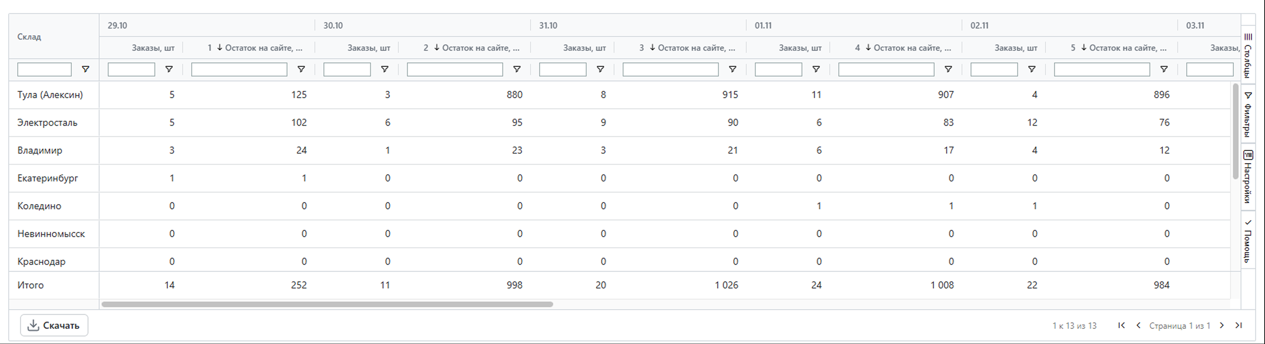Open the Столбцы side panel
Image resolution: width=1265 pixels, height=344 pixels.
pyautogui.click(x=1248, y=56)
